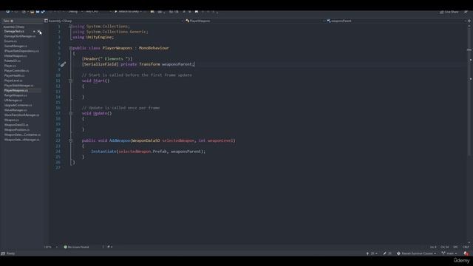Open the weaponsParent member navigation dropdown

pyautogui.click(x=396, y=21)
